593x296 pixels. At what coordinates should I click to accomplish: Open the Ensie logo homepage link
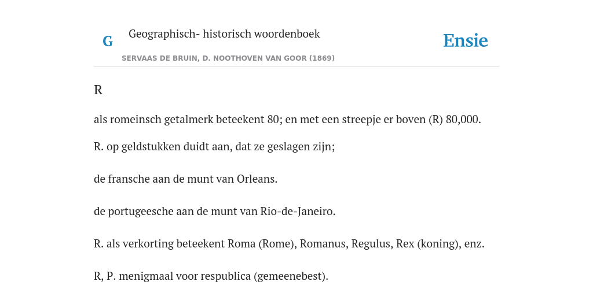466,40
